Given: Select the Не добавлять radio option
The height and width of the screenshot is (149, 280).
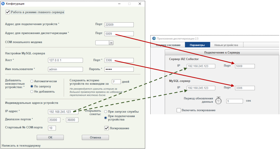Looking at the screenshot, I should pyautogui.click(x=32, y=91).
